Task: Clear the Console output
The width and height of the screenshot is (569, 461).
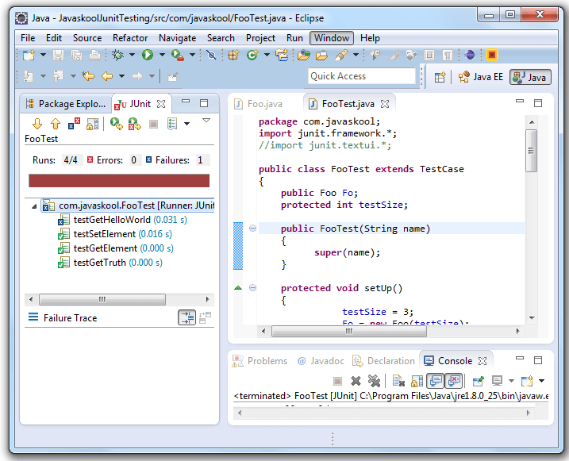Action: (398, 381)
